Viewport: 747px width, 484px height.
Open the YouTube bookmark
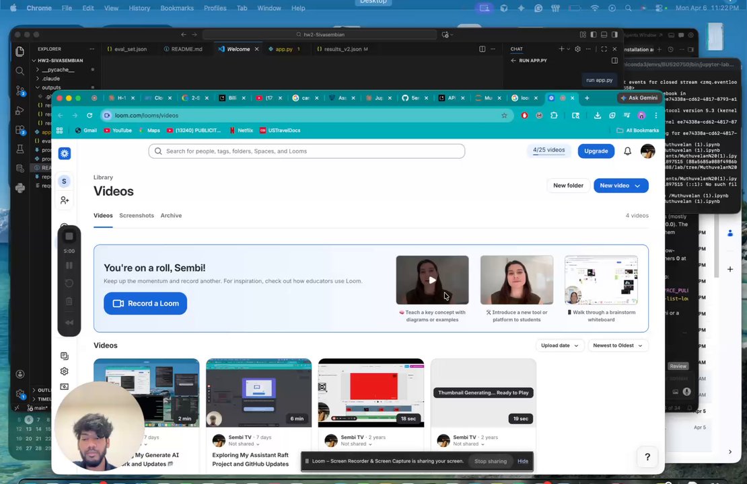(x=118, y=130)
